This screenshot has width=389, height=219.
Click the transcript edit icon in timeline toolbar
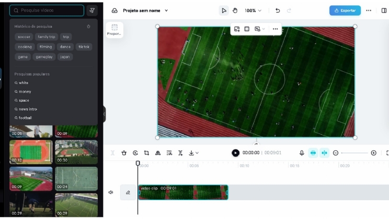[x=169, y=153]
